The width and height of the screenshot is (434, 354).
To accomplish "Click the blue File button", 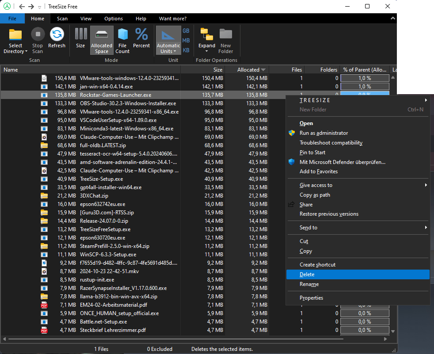I will pyautogui.click(x=12, y=19).
